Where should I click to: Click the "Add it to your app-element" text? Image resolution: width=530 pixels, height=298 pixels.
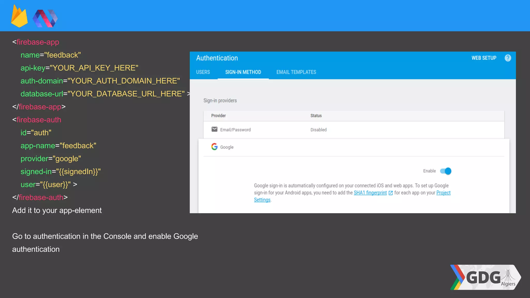[57, 210]
